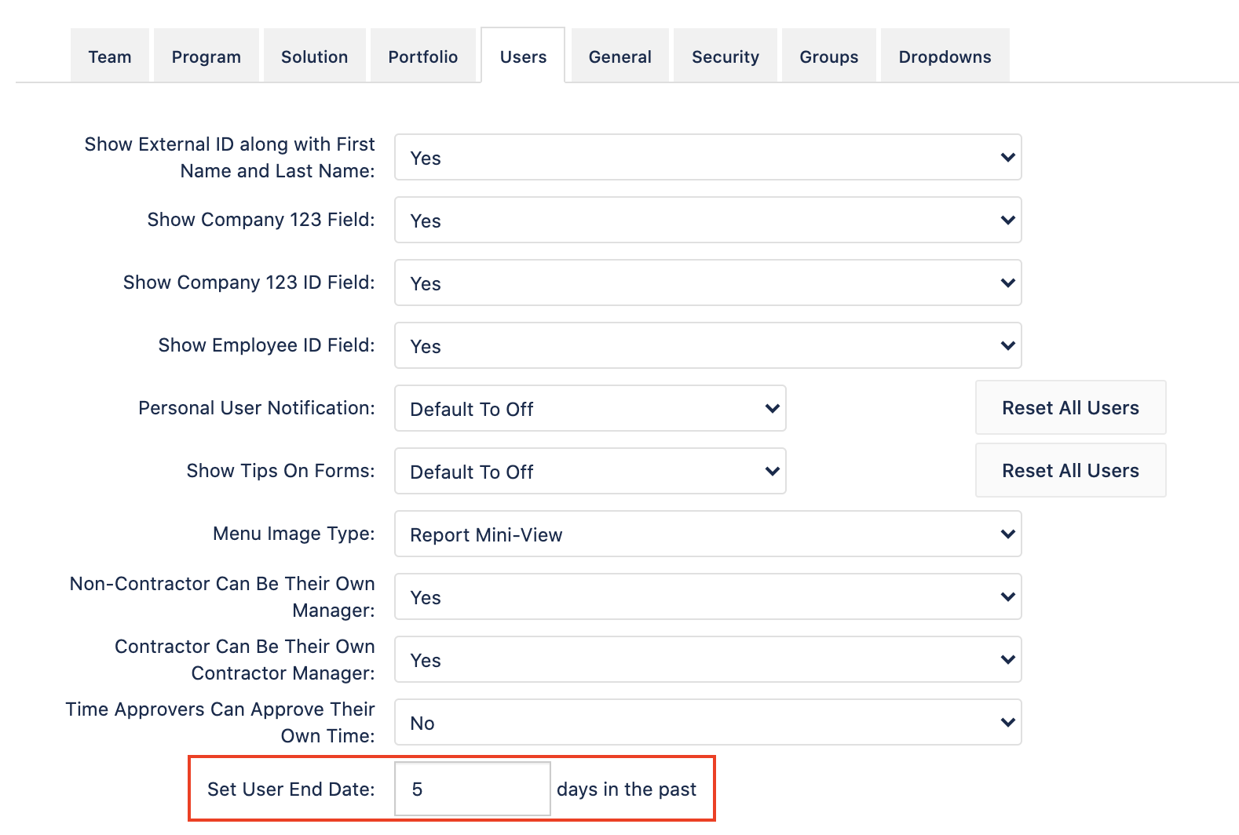This screenshot has width=1239, height=835.
Task: Select the Dropdowns tab
Action: (945, 56)
